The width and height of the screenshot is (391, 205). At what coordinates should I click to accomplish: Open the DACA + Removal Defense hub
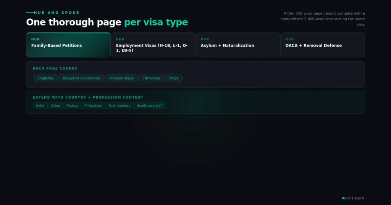point(323,45)
